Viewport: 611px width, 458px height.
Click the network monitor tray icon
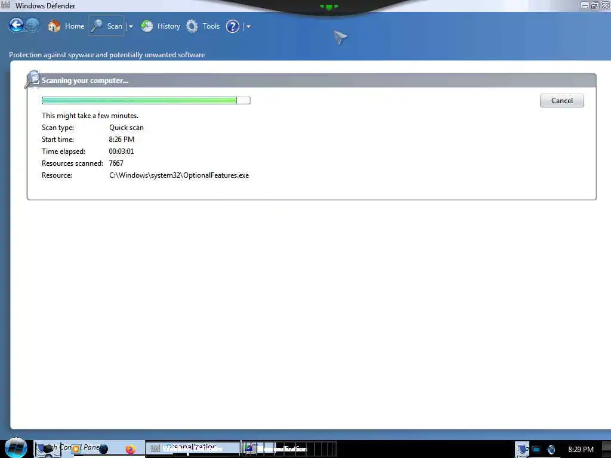tap(536, 450)
